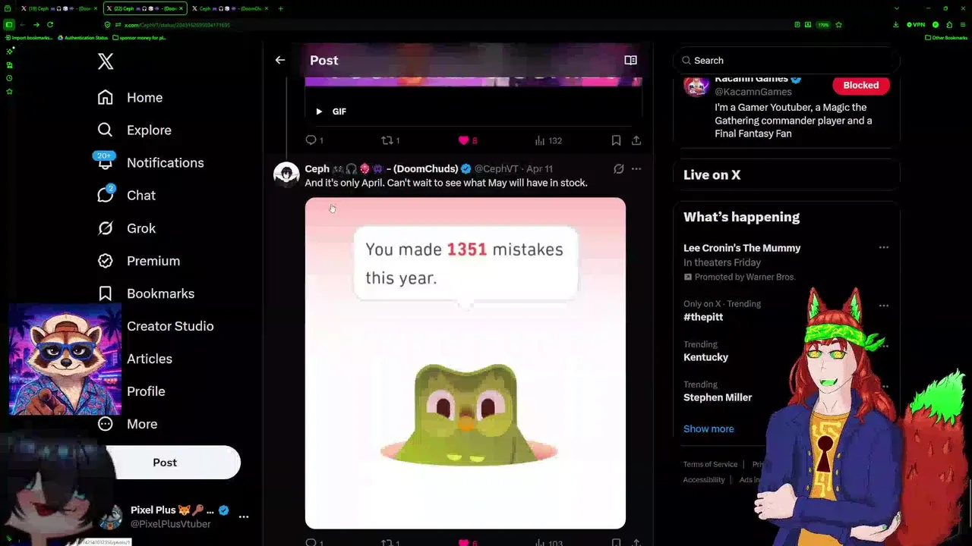Open the browser extensions icon
Viewport: 972px width, 546px height.
click(x=949, y=24)
